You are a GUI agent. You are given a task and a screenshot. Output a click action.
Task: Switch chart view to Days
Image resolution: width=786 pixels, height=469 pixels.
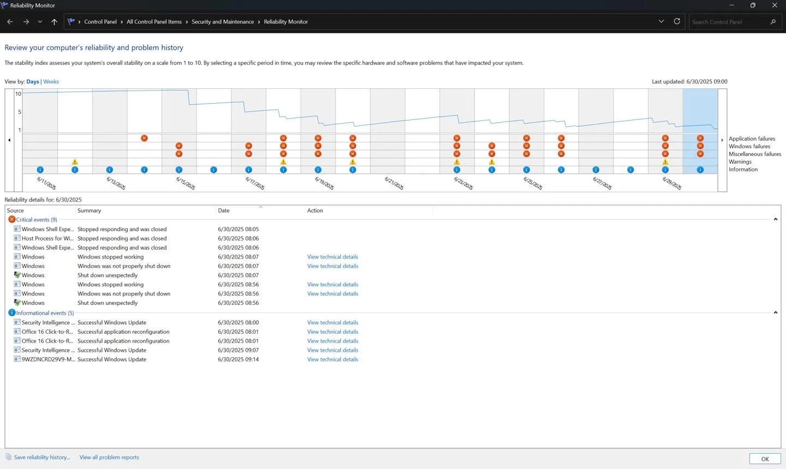coord(33,81)
